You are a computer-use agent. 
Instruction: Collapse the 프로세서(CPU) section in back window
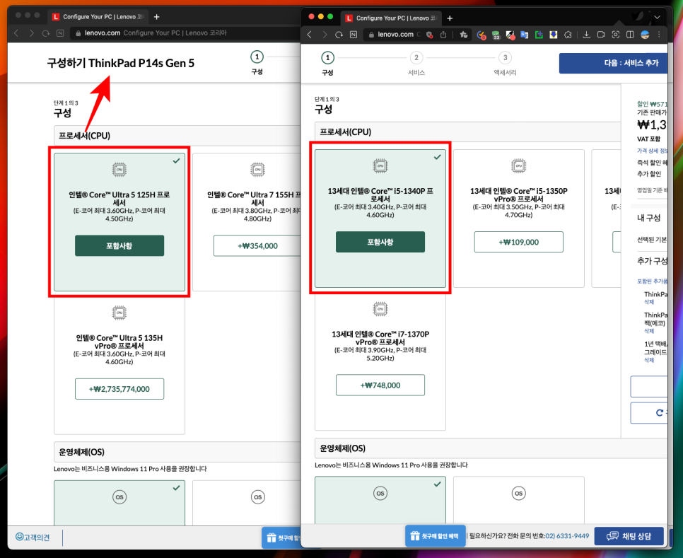pos(177,136)
